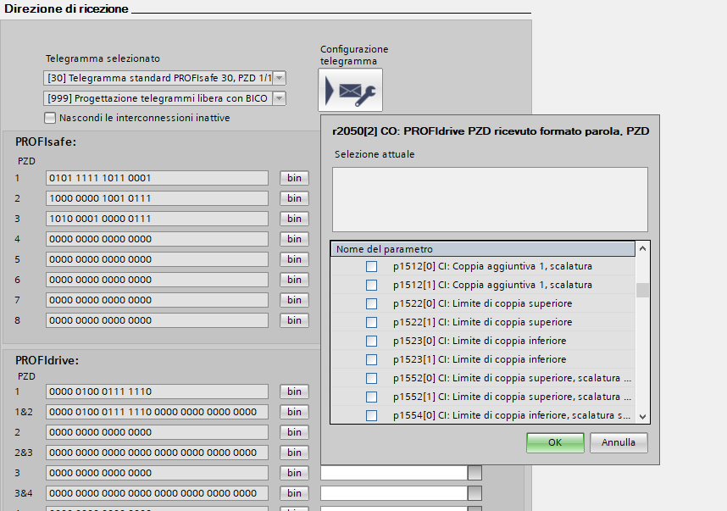
Task: Click interconnection button beside PROFIdrive PZD 3
Action: 475,473
